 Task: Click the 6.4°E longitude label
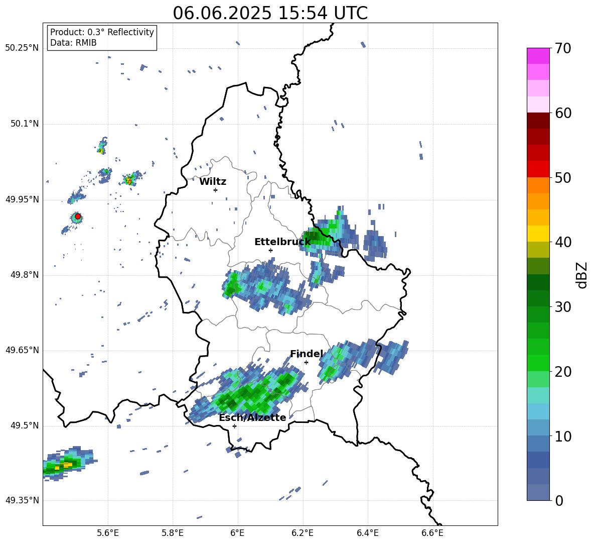click(x=367, y=533)
